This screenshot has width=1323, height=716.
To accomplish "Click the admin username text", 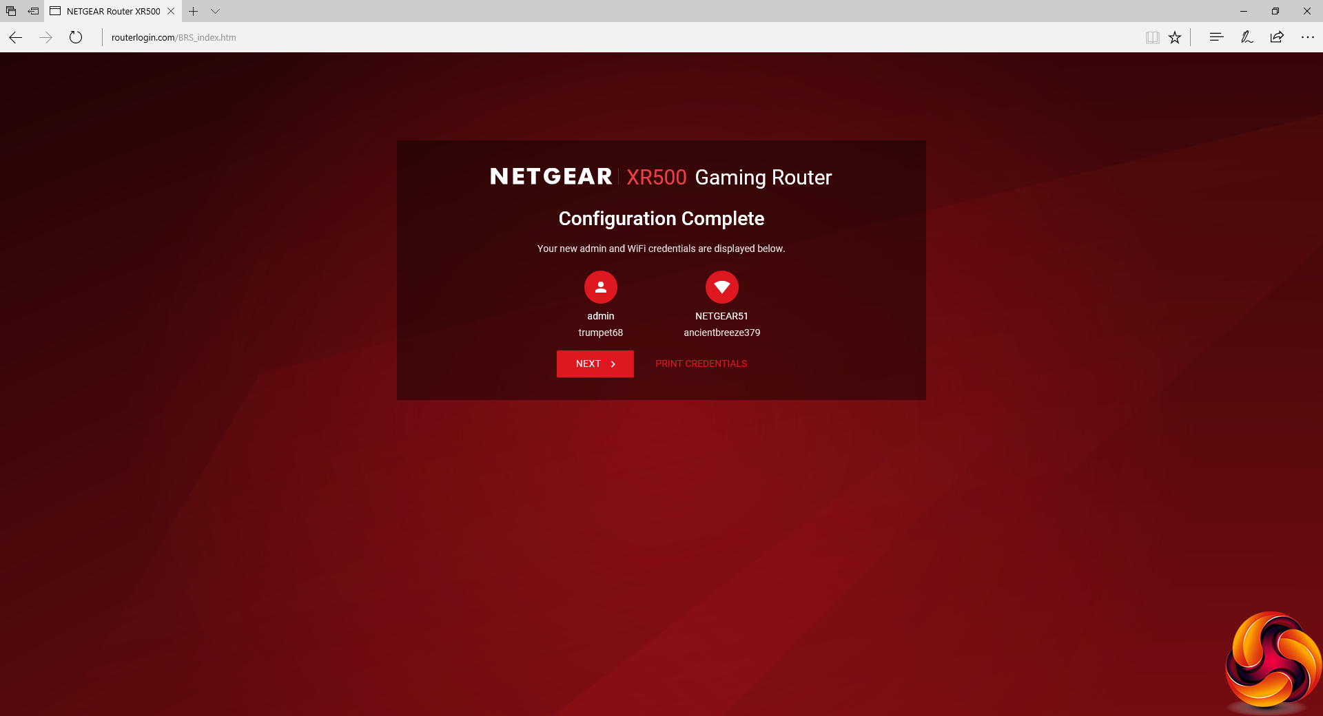I will point(601,316).
